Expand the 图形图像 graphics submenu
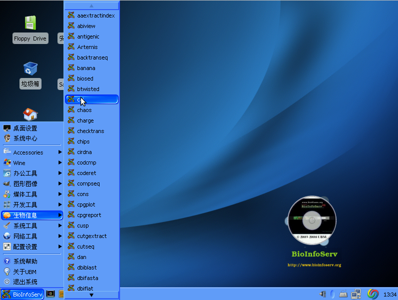The image size is (398, 300). [x=32, y=184]
